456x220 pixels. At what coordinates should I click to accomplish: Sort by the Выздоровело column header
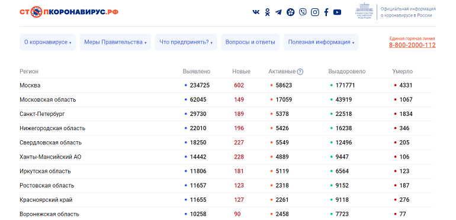tap(347, 72)
